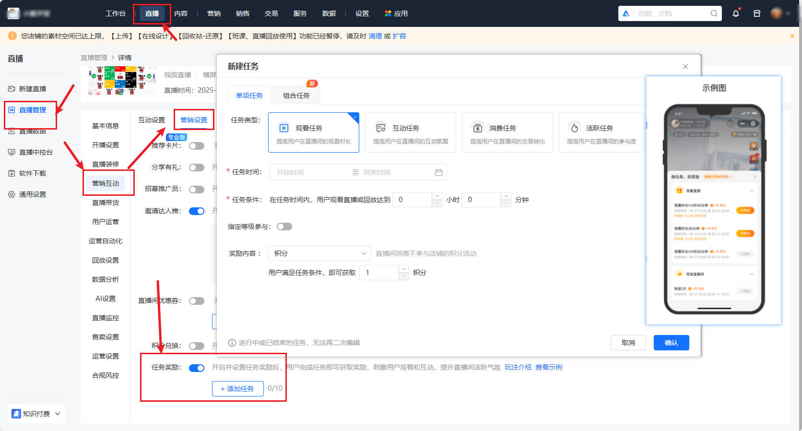Open 直播中控台 from sidebar
The width and height of the screenshot is (802, 431).
point(35,152)
